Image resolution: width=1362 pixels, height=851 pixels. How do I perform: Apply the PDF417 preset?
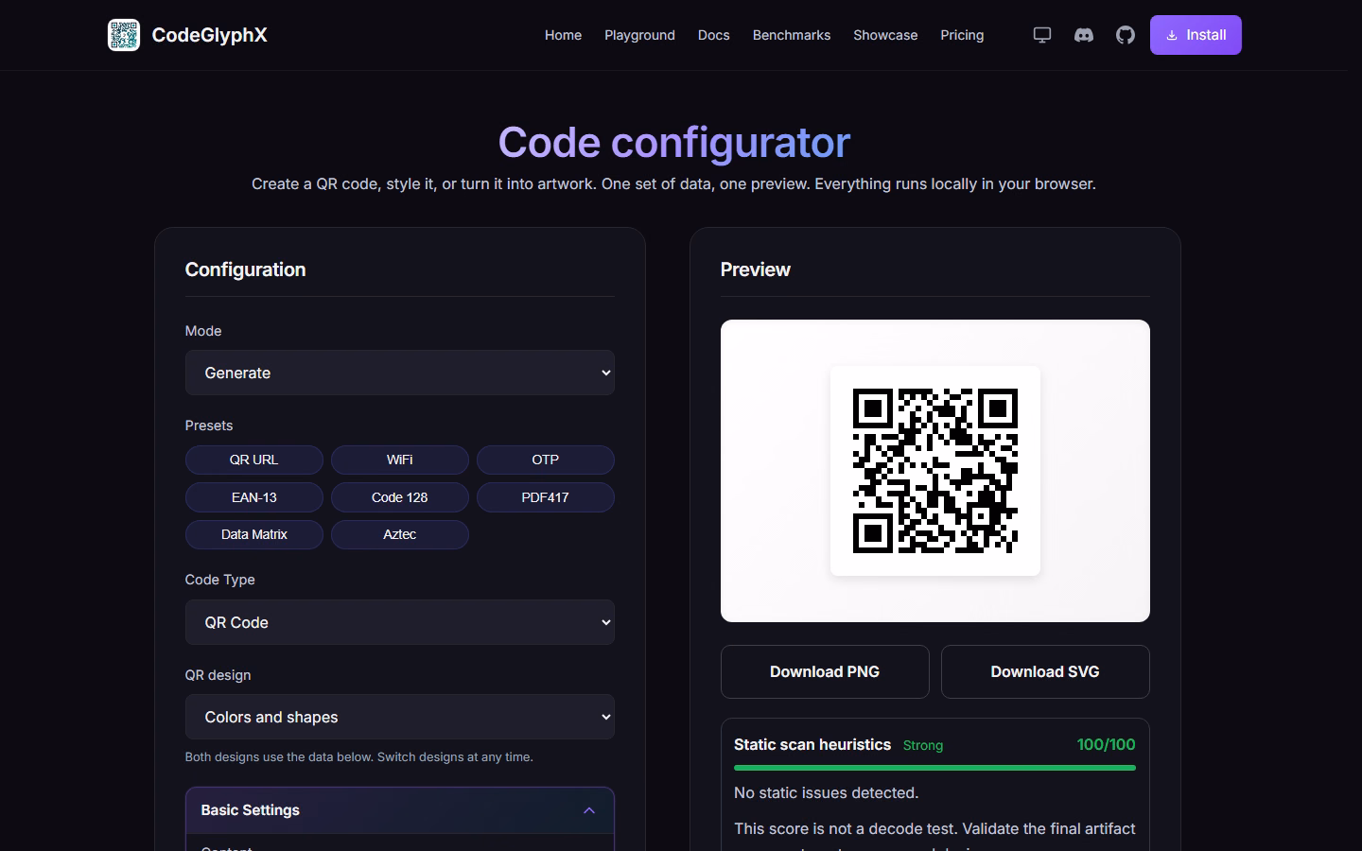pyautogui.click(x=546, y=497)
